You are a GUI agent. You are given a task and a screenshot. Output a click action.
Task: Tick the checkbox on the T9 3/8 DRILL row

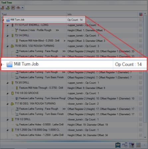[140, 83]
